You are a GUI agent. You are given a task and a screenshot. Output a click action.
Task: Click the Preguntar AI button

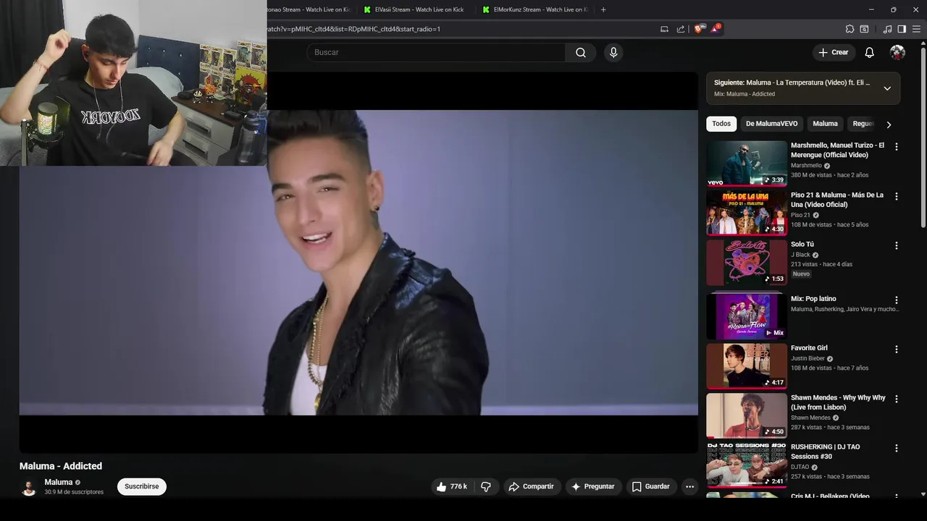[592, 486]
